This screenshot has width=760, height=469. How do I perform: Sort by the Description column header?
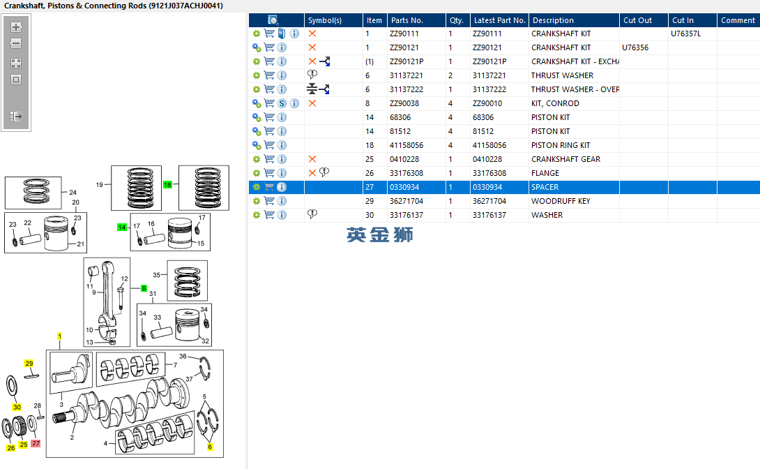(x=552, y=20)
